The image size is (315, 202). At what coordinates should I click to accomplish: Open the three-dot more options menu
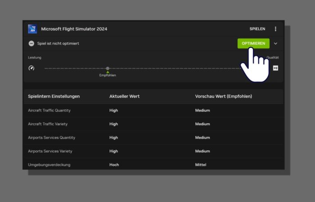pyautogui.click(x=275, y=29)
